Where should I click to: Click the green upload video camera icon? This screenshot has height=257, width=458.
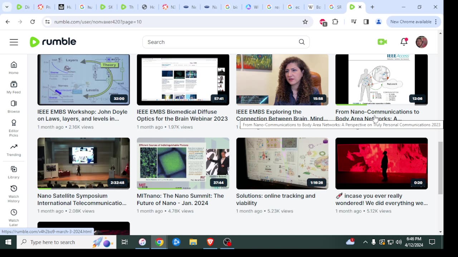[382, 42]
